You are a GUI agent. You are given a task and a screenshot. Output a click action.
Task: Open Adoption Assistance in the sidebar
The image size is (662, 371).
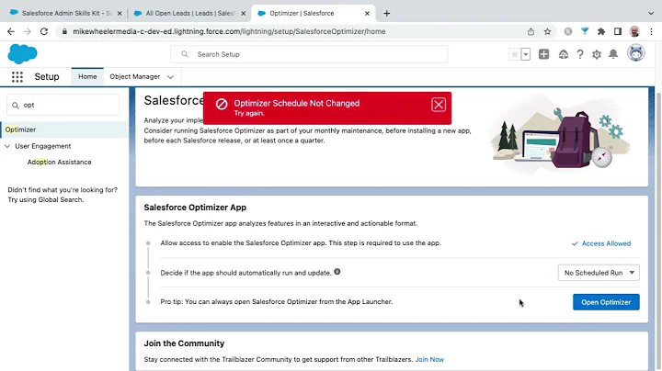pos(59,163)
